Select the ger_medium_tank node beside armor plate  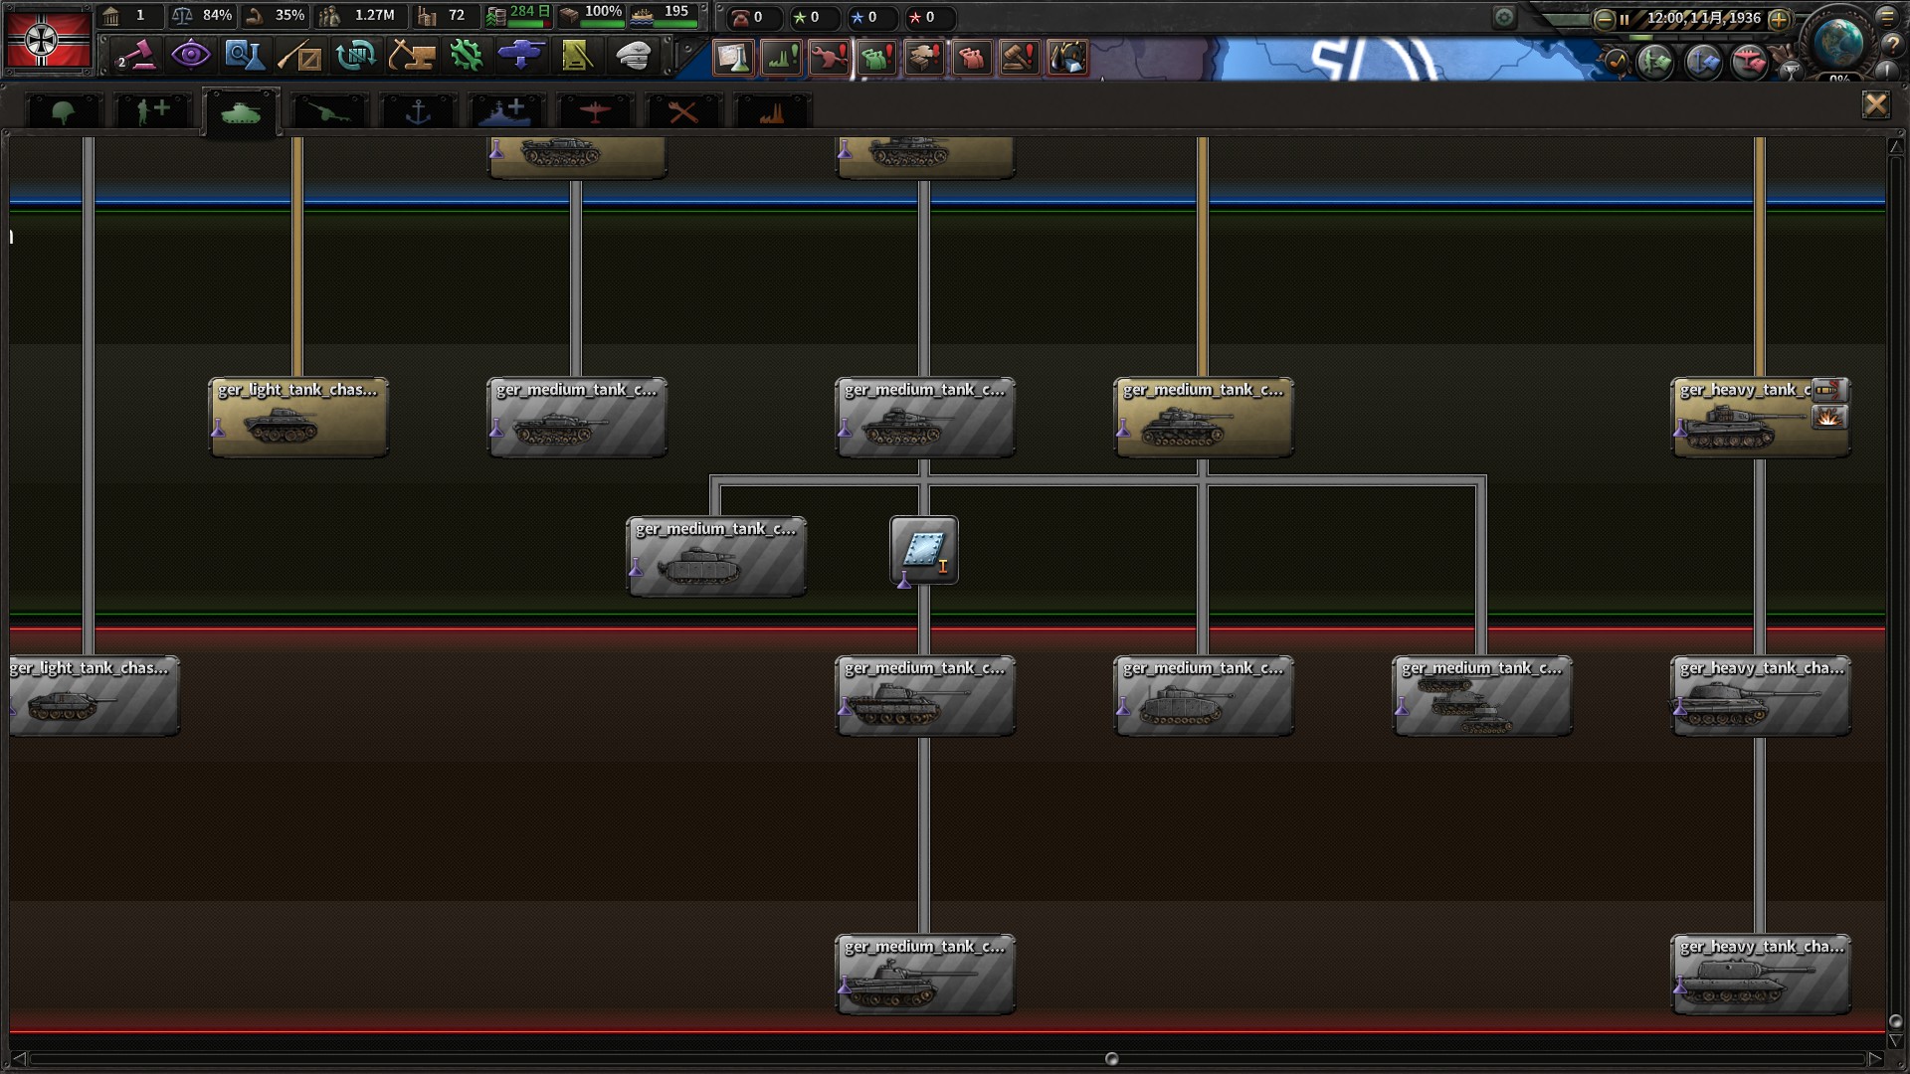[x=716, y=557]
